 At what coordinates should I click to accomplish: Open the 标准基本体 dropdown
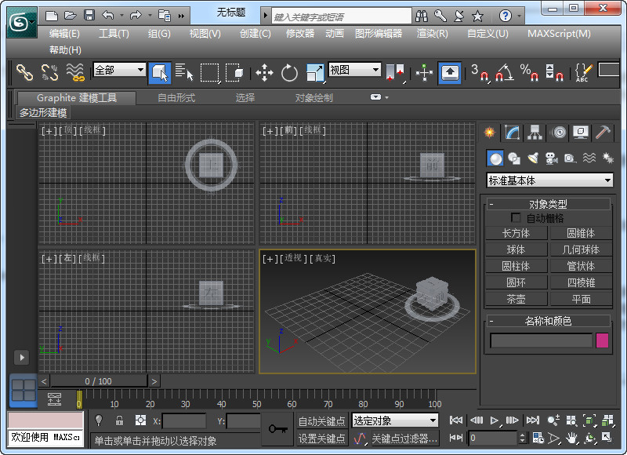[x=549, y=180]
